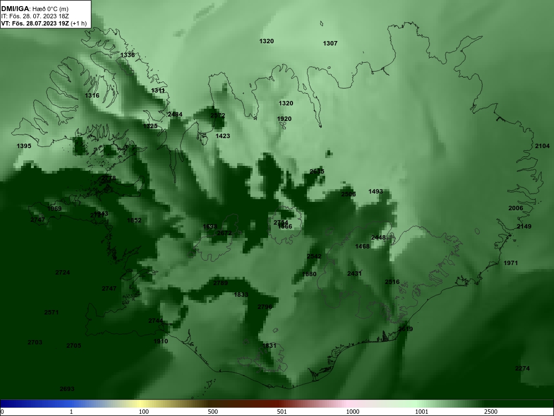The height and width of the screenshot is (416, 554).
Task: Click the 1423 height value
Action: coord(223,135)
